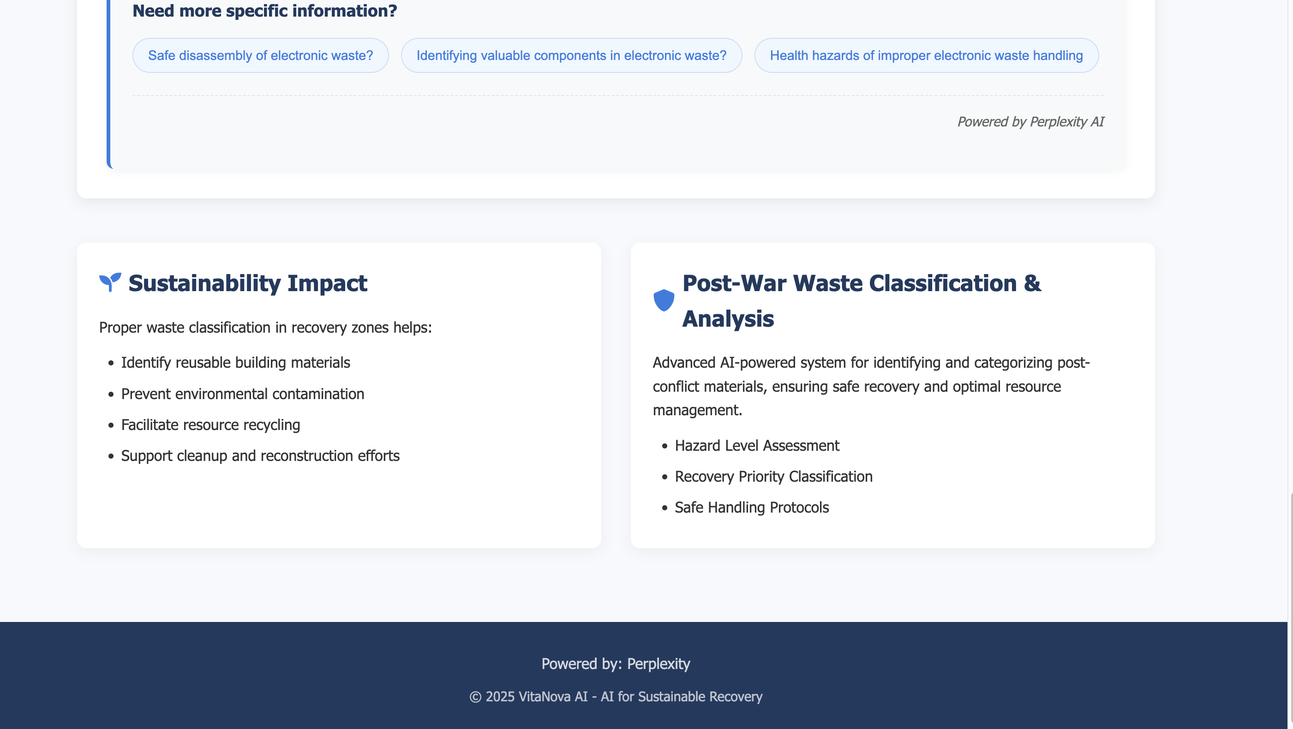This screenshot has width=1293, height=729.
Task: Click Support cleanup and reconstruction efforts item
Action: click(260, 455)
